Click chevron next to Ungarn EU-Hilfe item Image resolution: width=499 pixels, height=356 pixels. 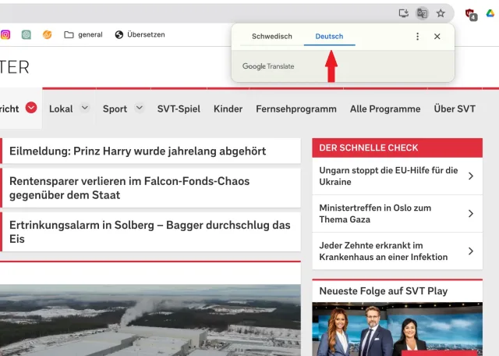pyautogui.click(x=471, y=176)
